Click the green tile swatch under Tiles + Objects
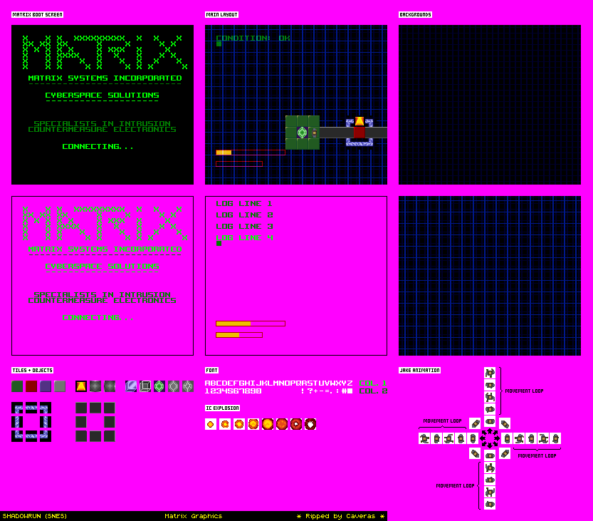Image resolution: width=593 pixels, height=521 pixels. (x=17, y=386)
